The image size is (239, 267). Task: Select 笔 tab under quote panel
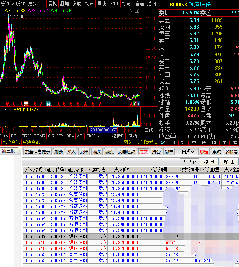point(163,143)
